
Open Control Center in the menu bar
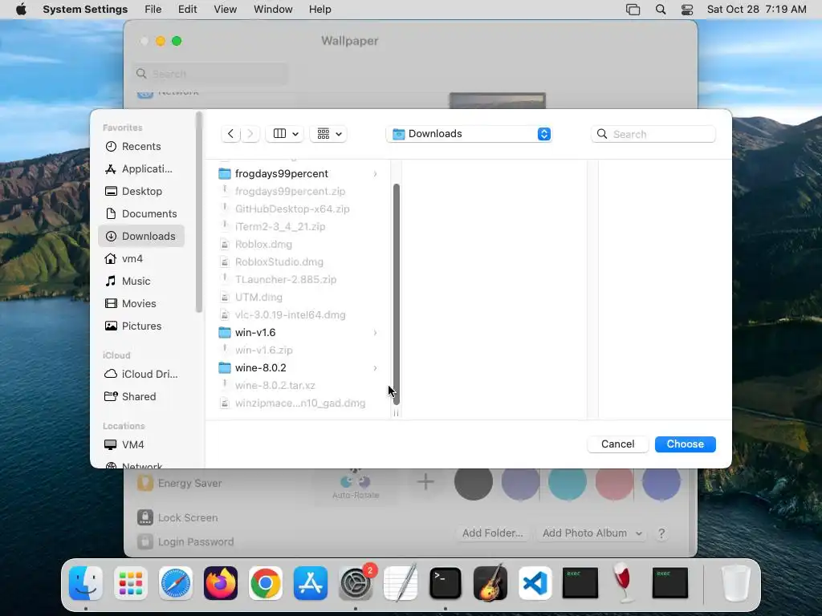pyautogui.click(x=687, y=10)
